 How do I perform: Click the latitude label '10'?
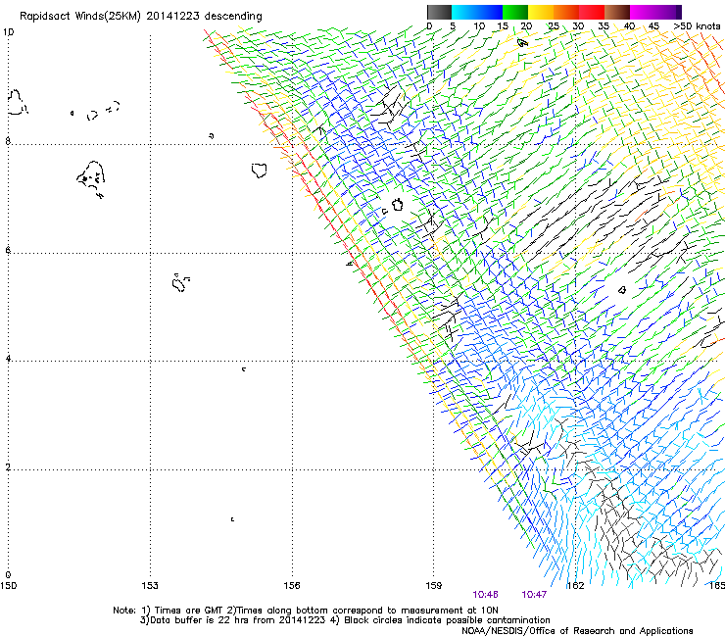8,32
